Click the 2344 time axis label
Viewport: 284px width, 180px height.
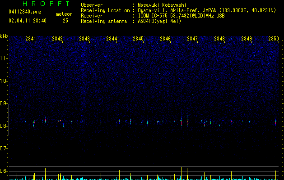point(112,39)
